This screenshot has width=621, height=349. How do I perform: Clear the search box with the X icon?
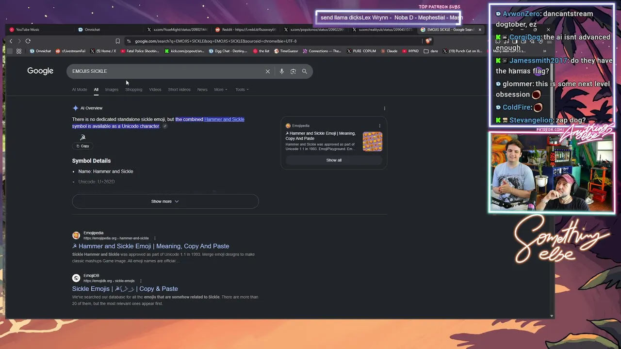(267, 71)
